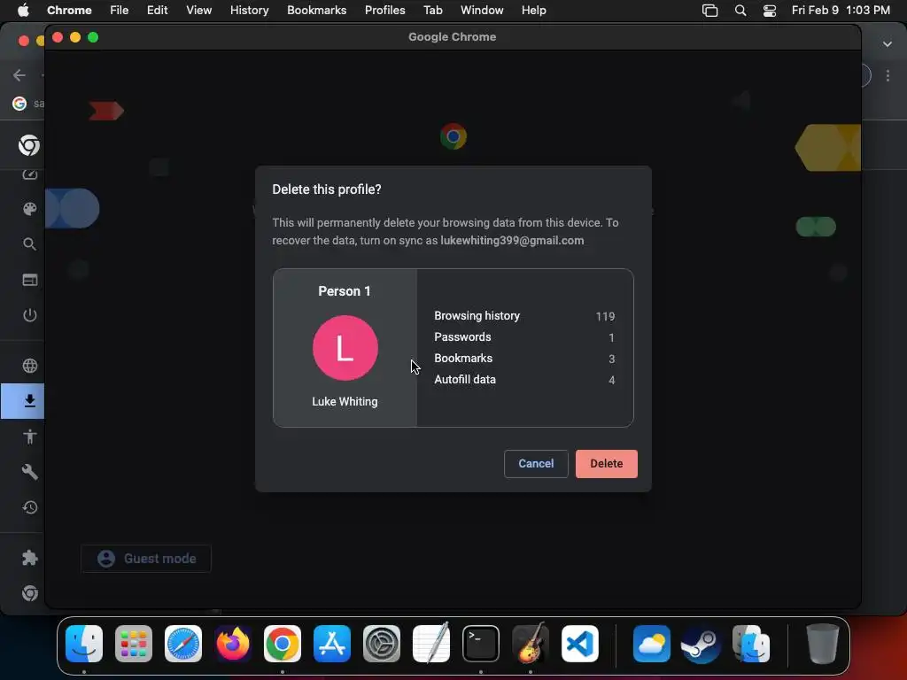Click the Guest mode button
Viewport: 907px width, 680px height.
click(x=146, y=559)
